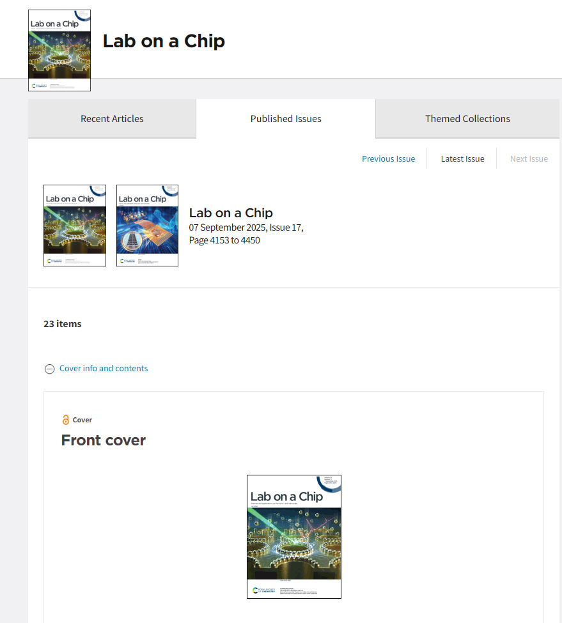The width and height of the screenshot is (562, 623).
Task: Click the large Lab on a Chip page title
Action: pos(164,41)
